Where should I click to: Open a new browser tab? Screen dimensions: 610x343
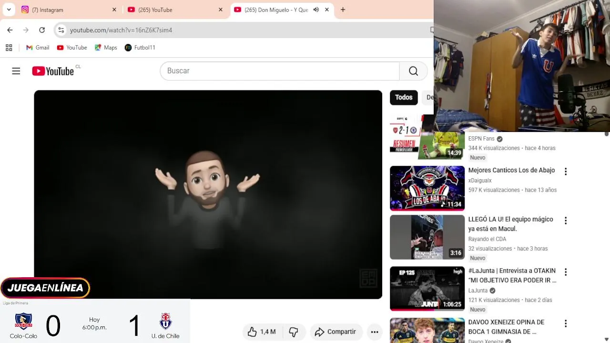(x=343, y=10)
